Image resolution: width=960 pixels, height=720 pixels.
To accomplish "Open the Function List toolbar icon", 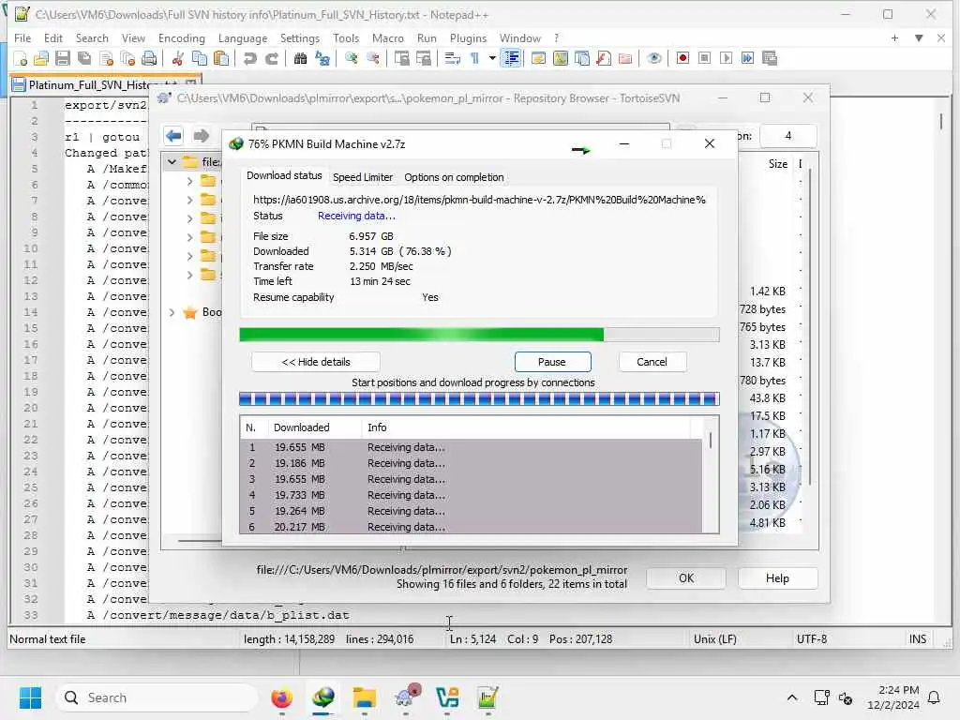I will (604, 59).
